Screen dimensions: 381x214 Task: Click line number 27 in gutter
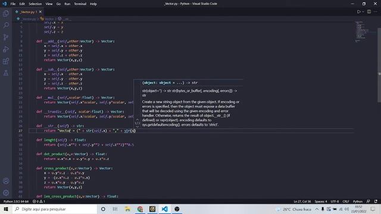click(20, 131)
